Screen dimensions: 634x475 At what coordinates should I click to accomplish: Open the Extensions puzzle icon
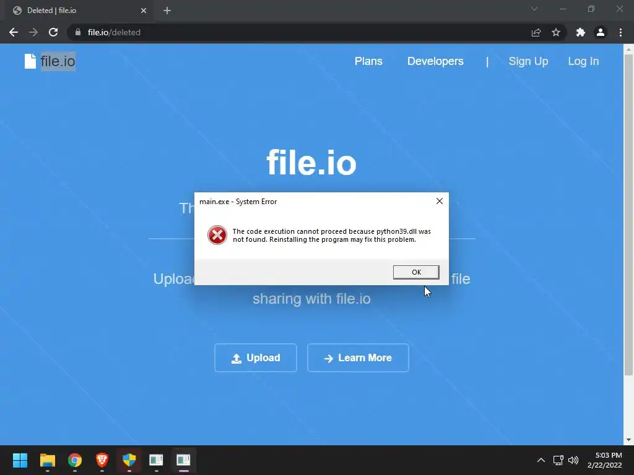[x=581, y=32]
